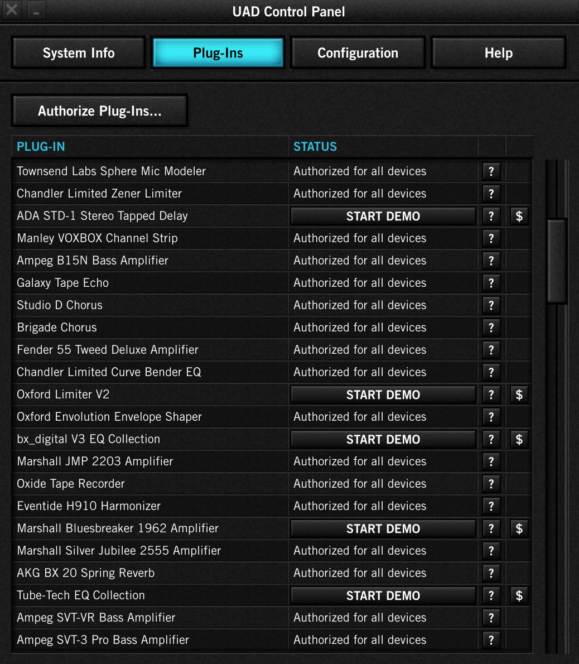Open the Configuration tab
The width and height of the screenshot is (579, 664).
358,53
